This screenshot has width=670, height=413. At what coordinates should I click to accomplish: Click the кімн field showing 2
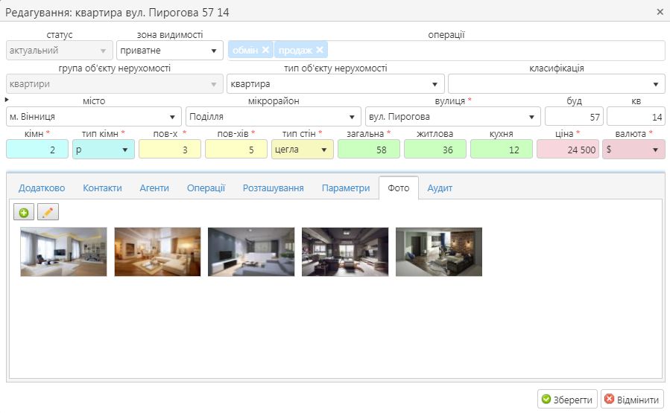point(37,150)
